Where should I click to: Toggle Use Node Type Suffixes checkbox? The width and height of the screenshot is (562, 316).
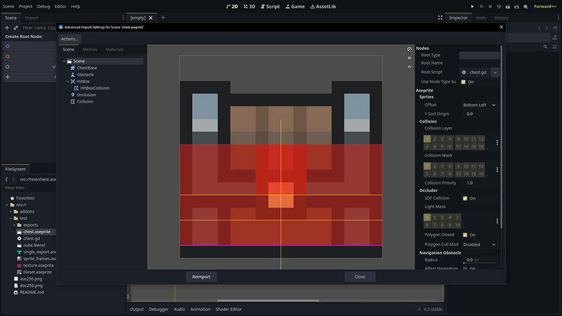[x=464, y=82]
